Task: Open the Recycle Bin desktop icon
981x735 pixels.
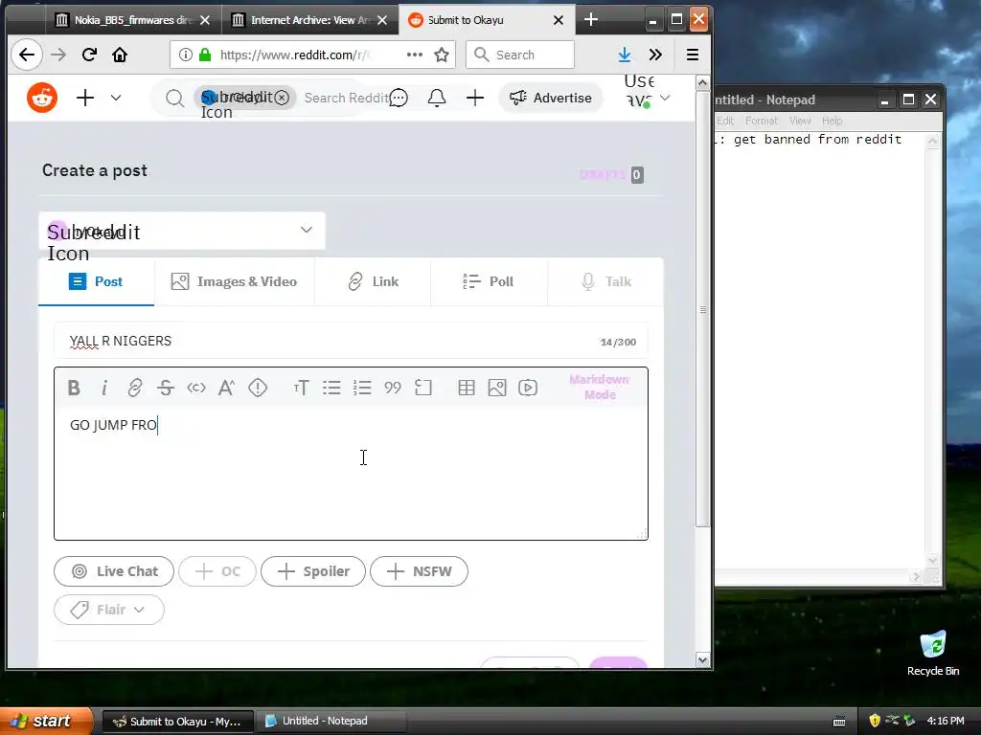Action: point(933,654)
